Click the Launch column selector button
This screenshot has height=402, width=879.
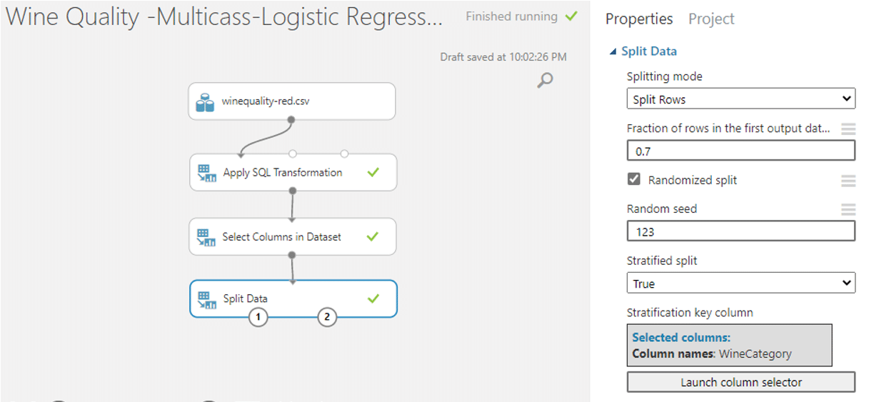[x=740, y=383]
